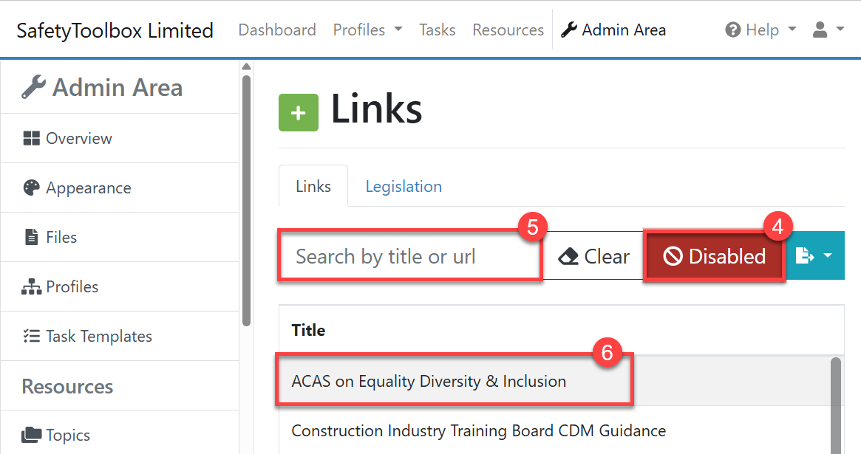Focus the Search by title or url field
The image size is (861, 454).
(x=410, y=257)
